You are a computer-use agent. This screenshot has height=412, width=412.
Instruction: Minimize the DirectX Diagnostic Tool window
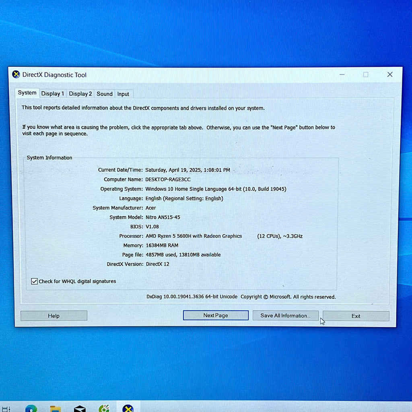342,74
